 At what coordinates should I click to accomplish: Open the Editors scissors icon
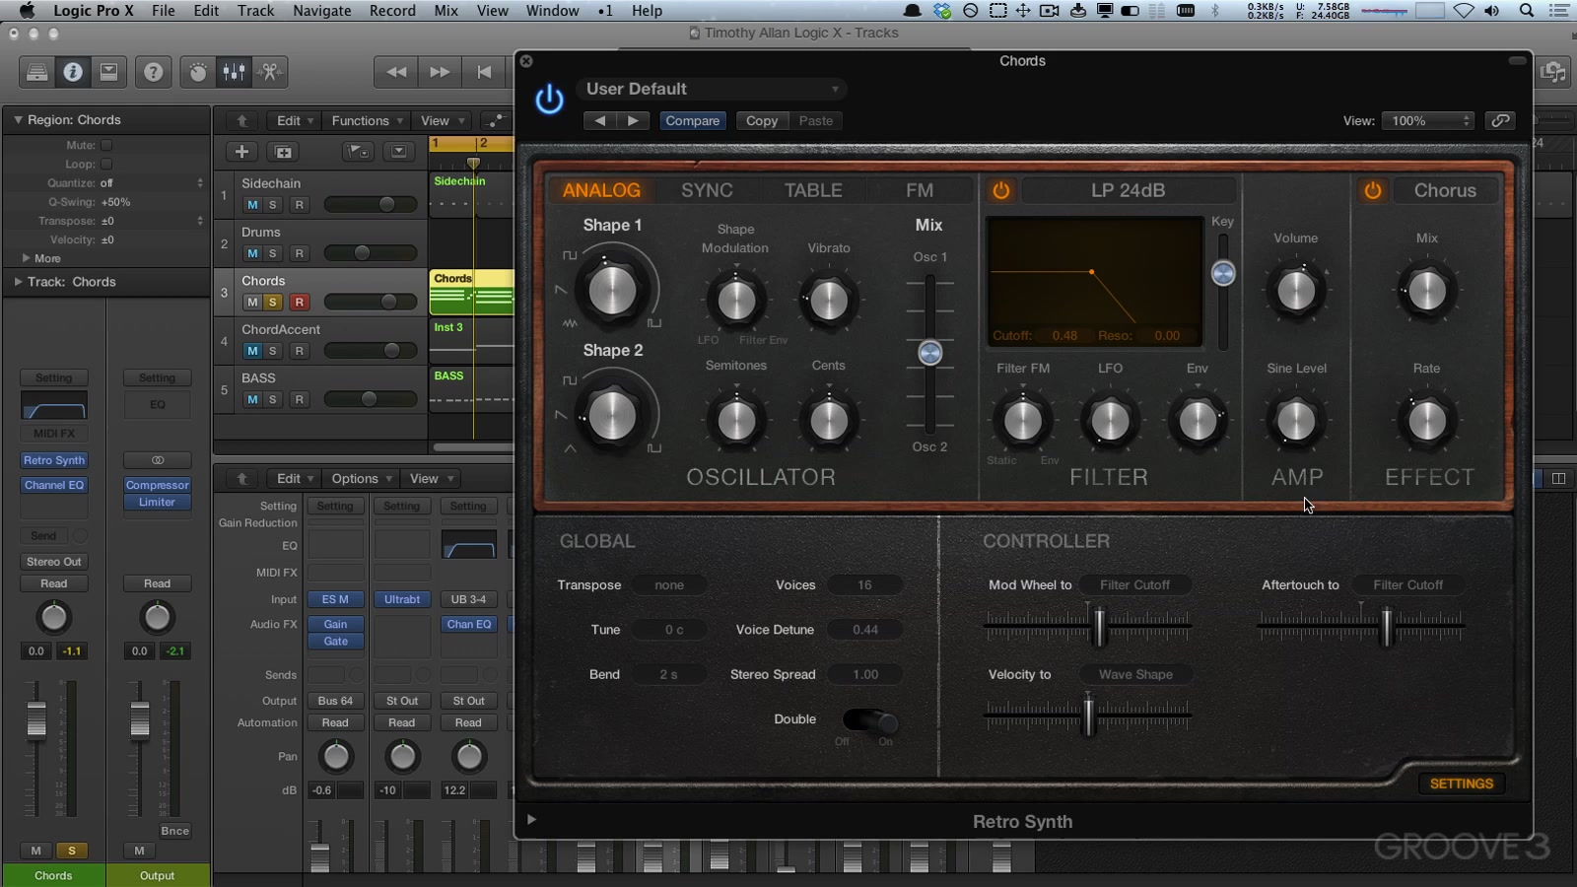[270, 72]
